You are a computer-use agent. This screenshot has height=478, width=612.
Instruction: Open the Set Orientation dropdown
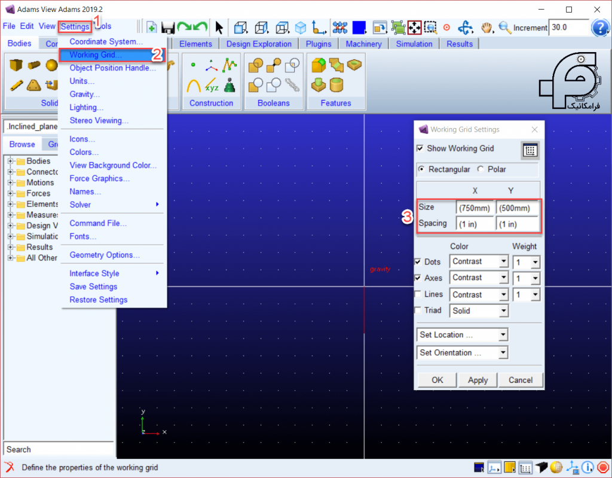tap(463, 352)
